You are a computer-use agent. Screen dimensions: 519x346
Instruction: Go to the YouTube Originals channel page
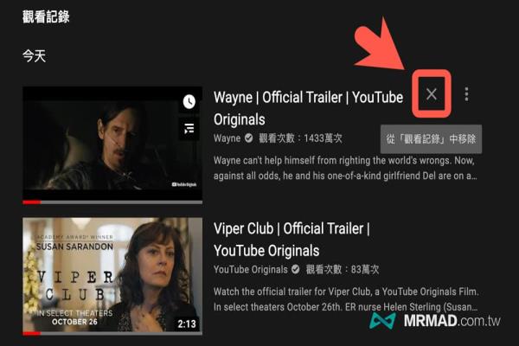251,270
